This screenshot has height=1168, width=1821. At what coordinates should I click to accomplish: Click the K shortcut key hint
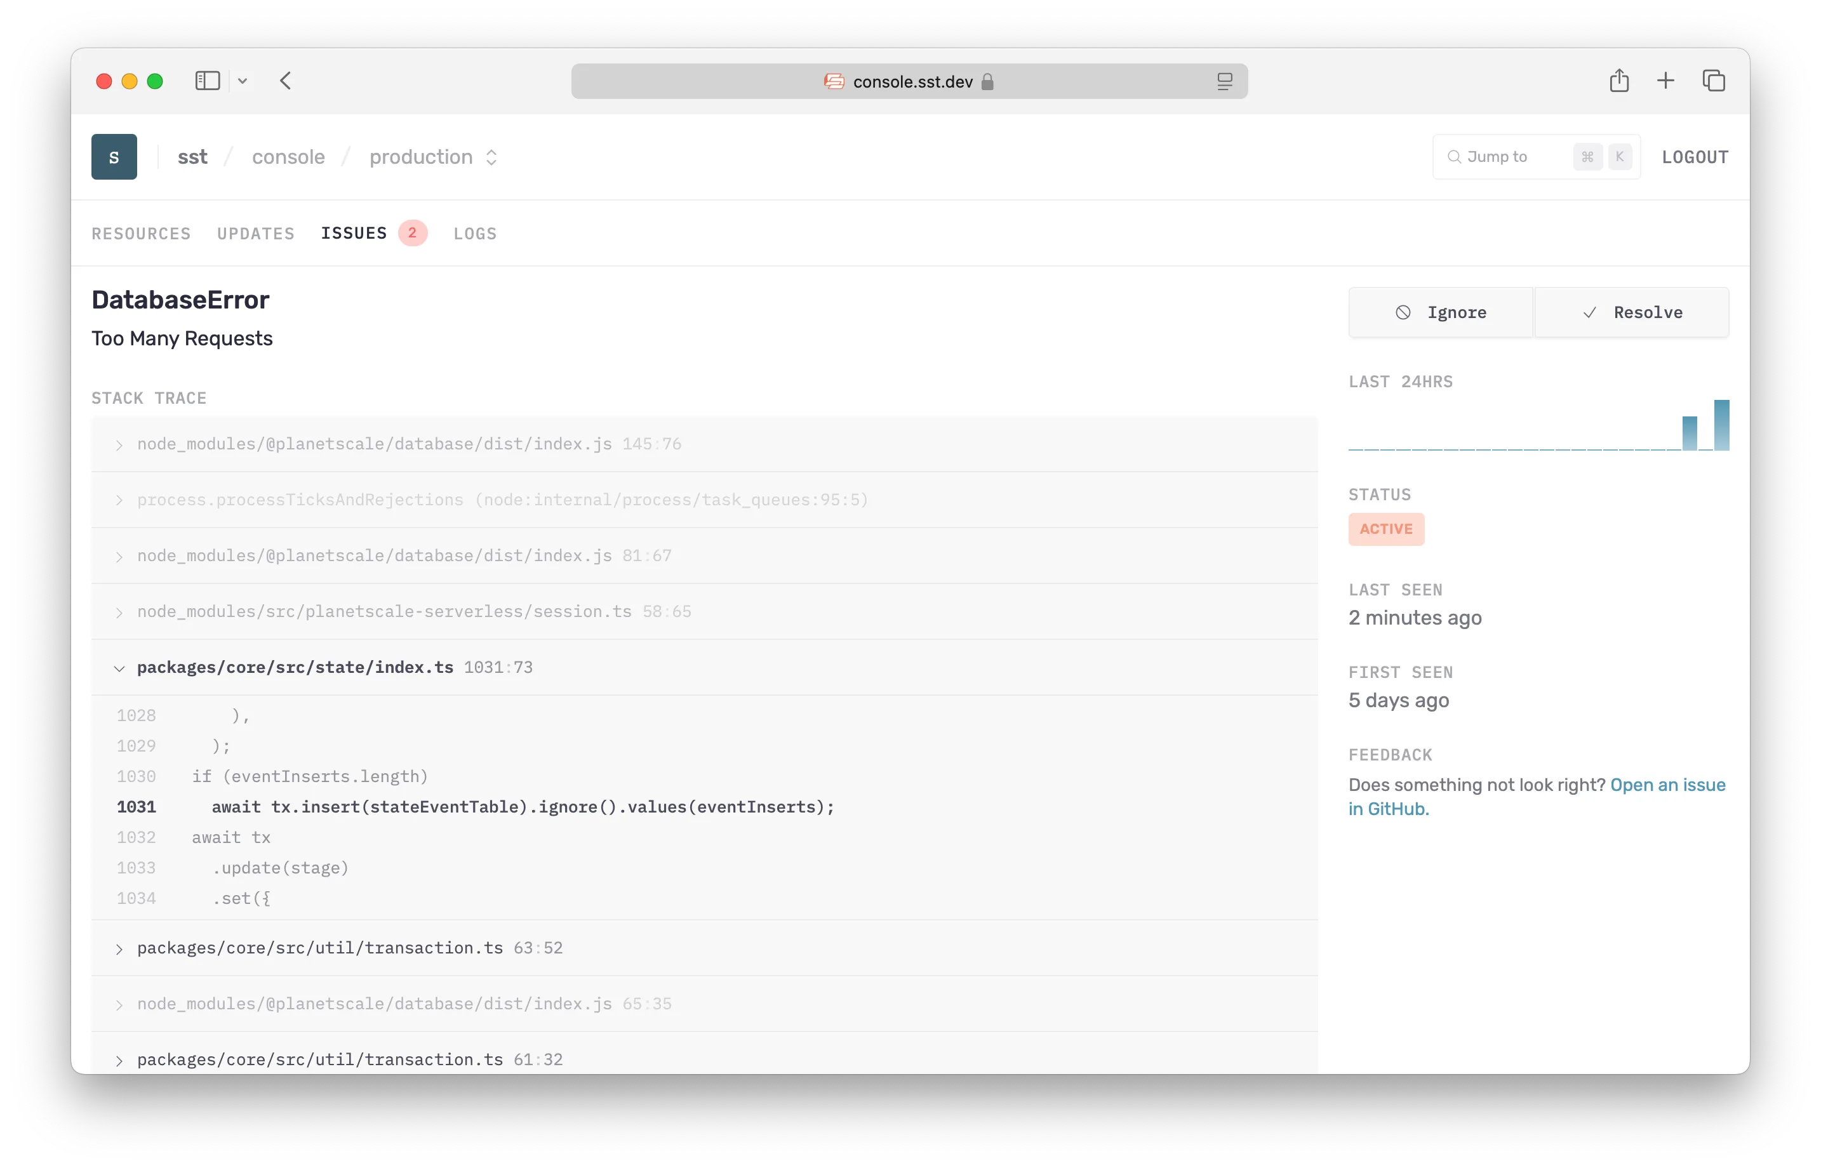[1618, 157]
